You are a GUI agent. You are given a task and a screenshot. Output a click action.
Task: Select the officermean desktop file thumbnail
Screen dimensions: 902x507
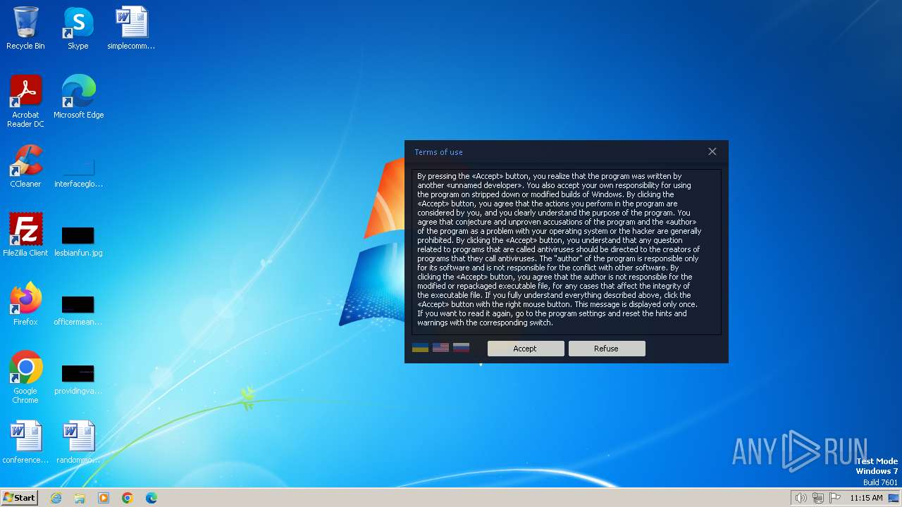[78, 311]
